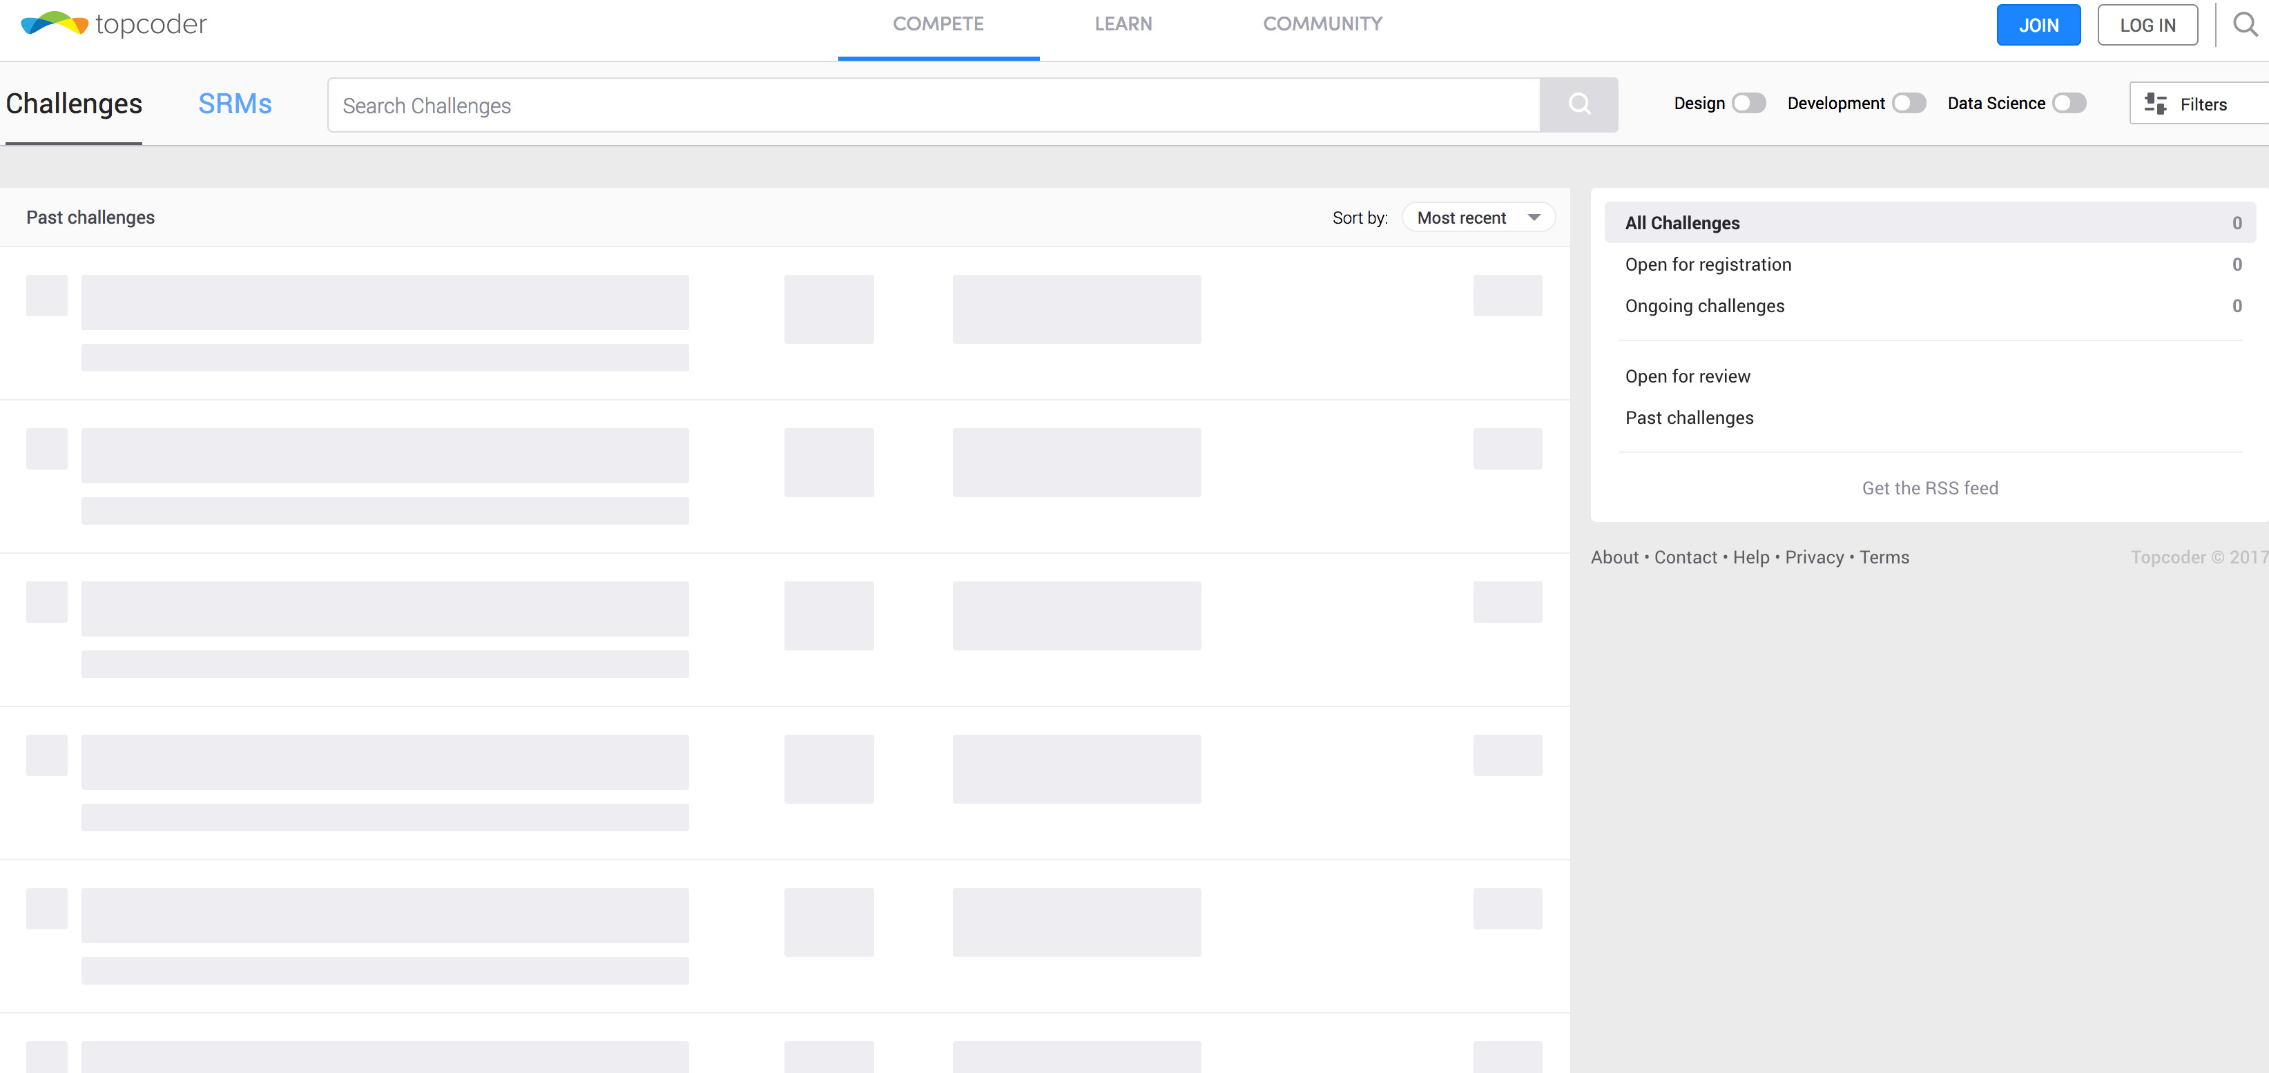Image resolution: width=2269 pixels, height=1073 pixels.
Task: Select Past challenges in sidebar
Action: (x=1688, y=418)
